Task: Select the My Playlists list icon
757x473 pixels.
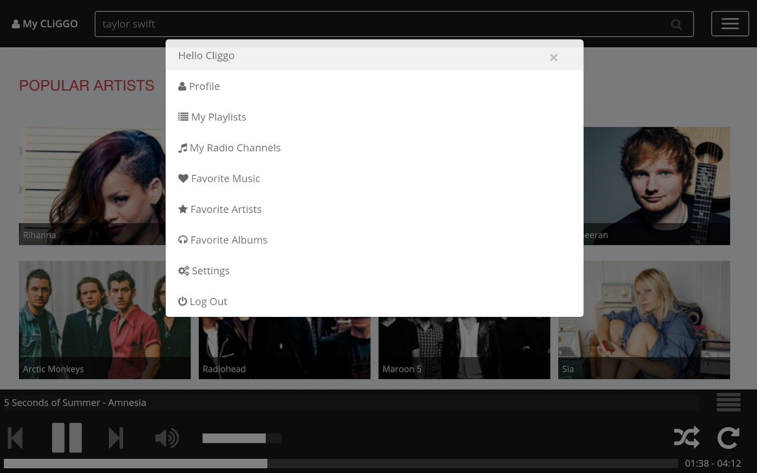Action: pos(183,117)
